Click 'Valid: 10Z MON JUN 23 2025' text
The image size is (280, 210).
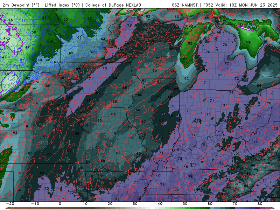click(246, 5)
